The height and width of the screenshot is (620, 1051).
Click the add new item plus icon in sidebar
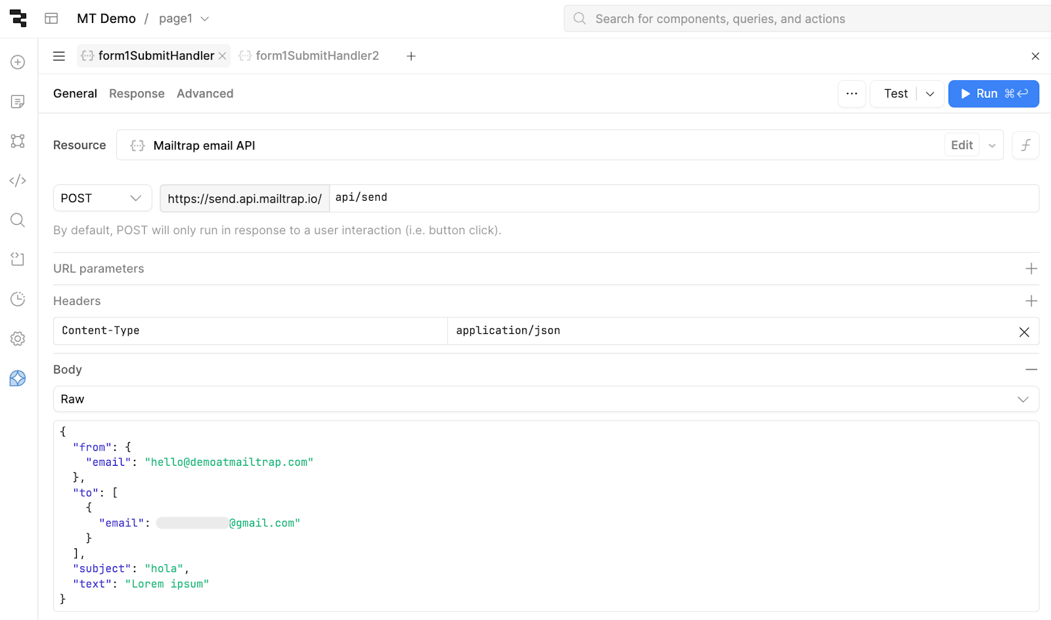(x=17, y=61)
